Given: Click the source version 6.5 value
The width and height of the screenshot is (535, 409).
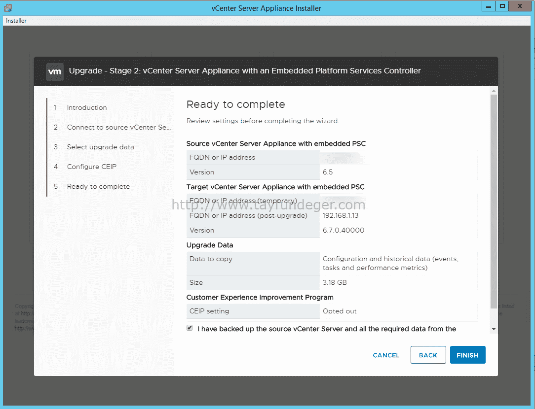Looking at the screenshot, I should [328, 172].
